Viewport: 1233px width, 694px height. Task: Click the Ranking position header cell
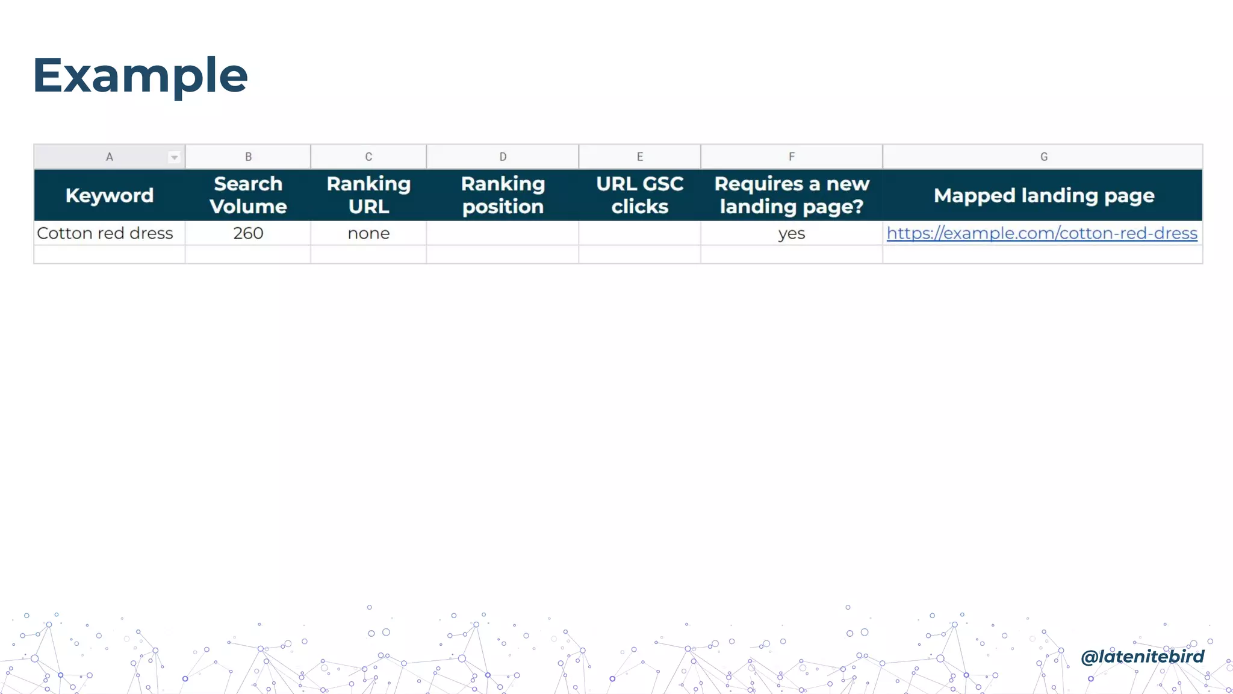(x=503, y=195)
